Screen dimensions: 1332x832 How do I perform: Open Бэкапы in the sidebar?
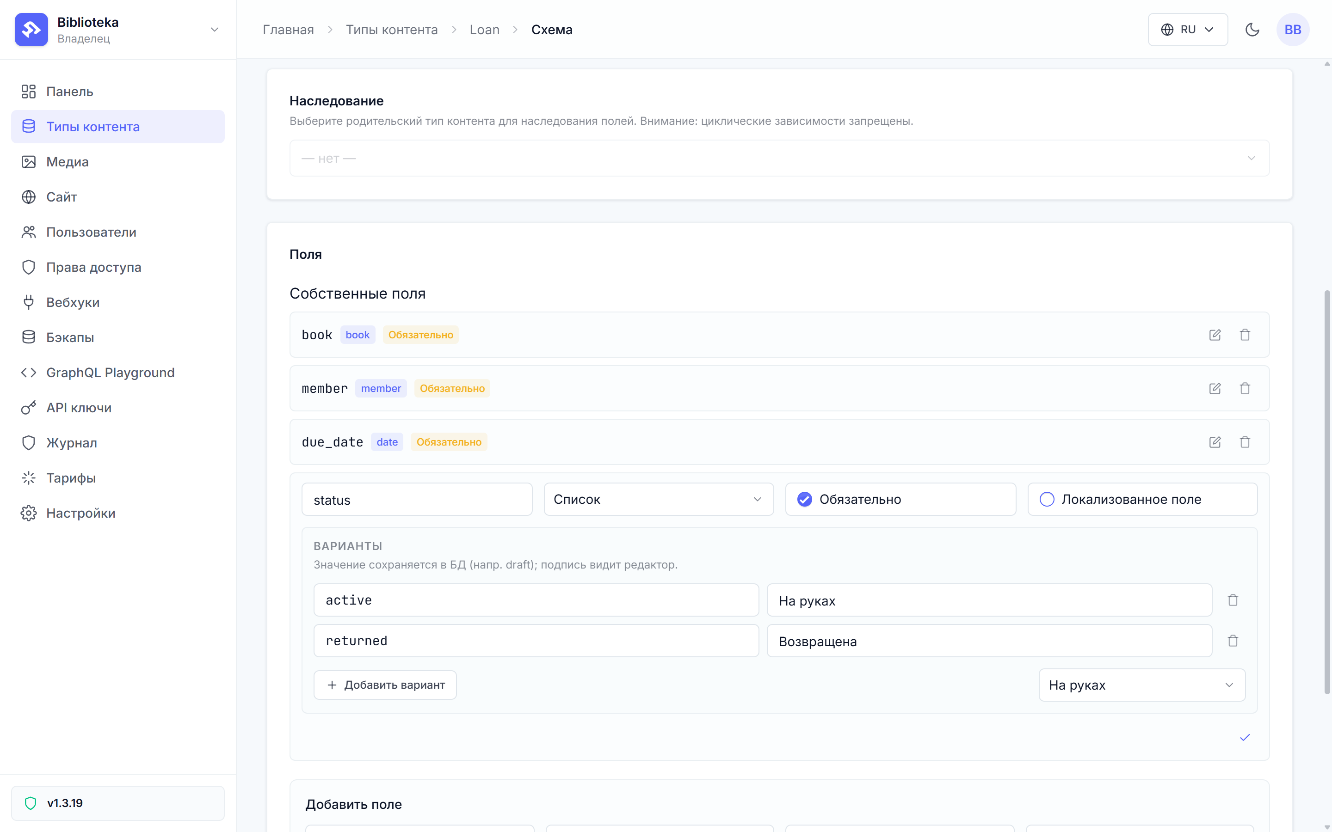click(x=118, y=337)
